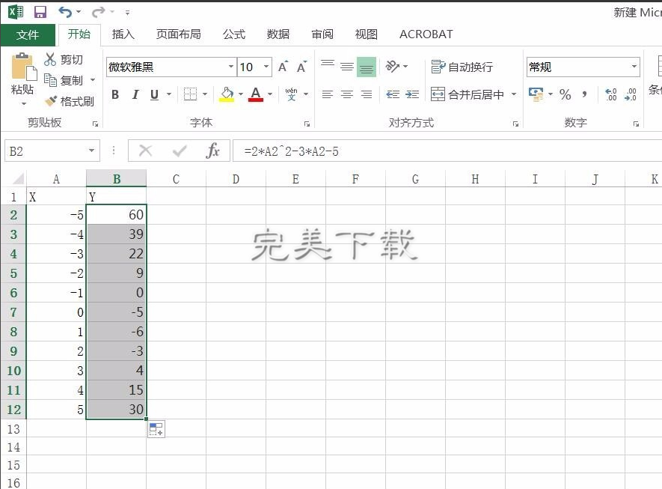Toggle Italic formatting
662x489 pixels.
(x=135, y=94)
